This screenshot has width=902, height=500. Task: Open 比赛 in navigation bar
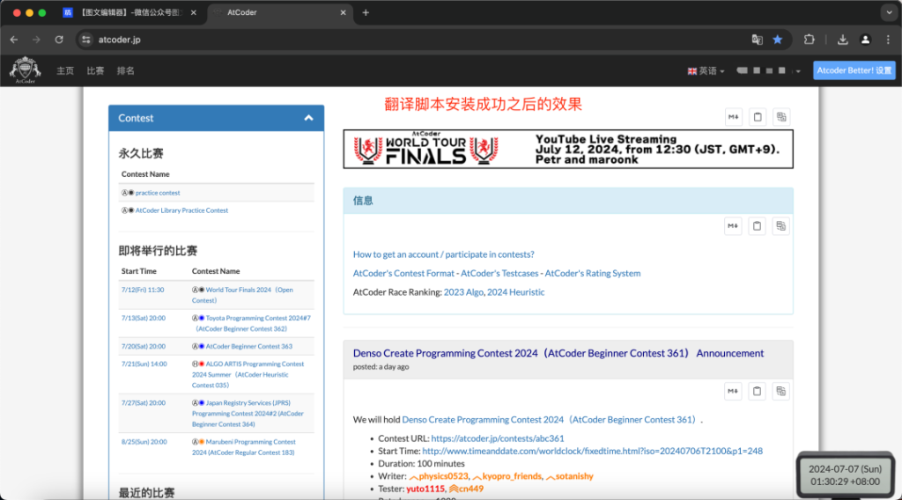[95, 70]
